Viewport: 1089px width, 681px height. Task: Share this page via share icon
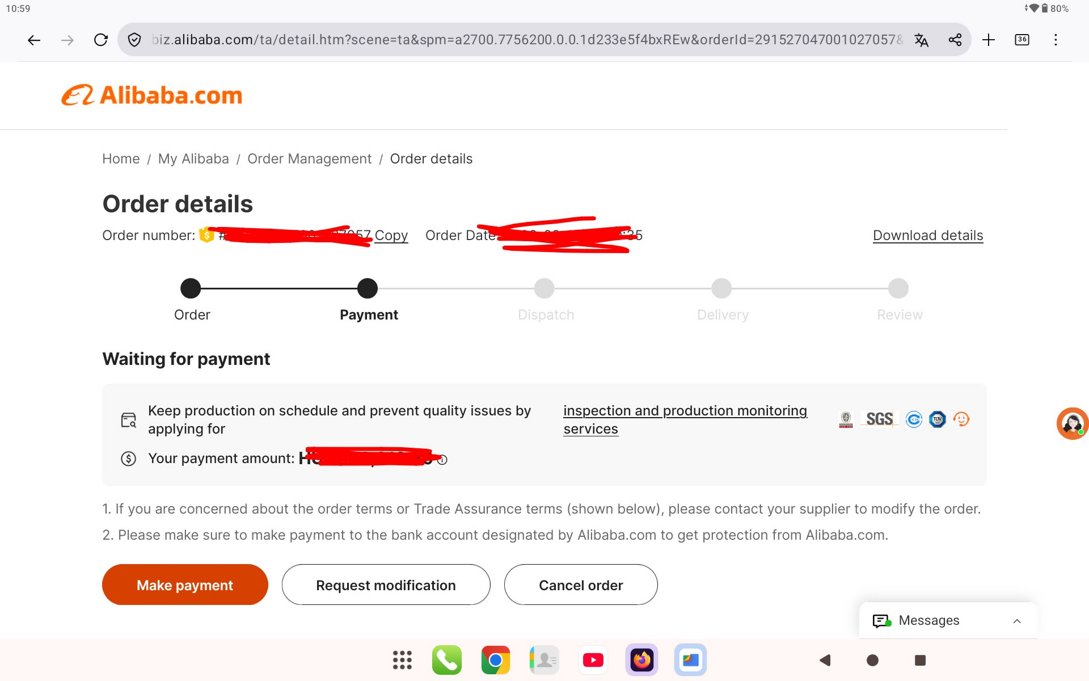click(x=955, y=40)
